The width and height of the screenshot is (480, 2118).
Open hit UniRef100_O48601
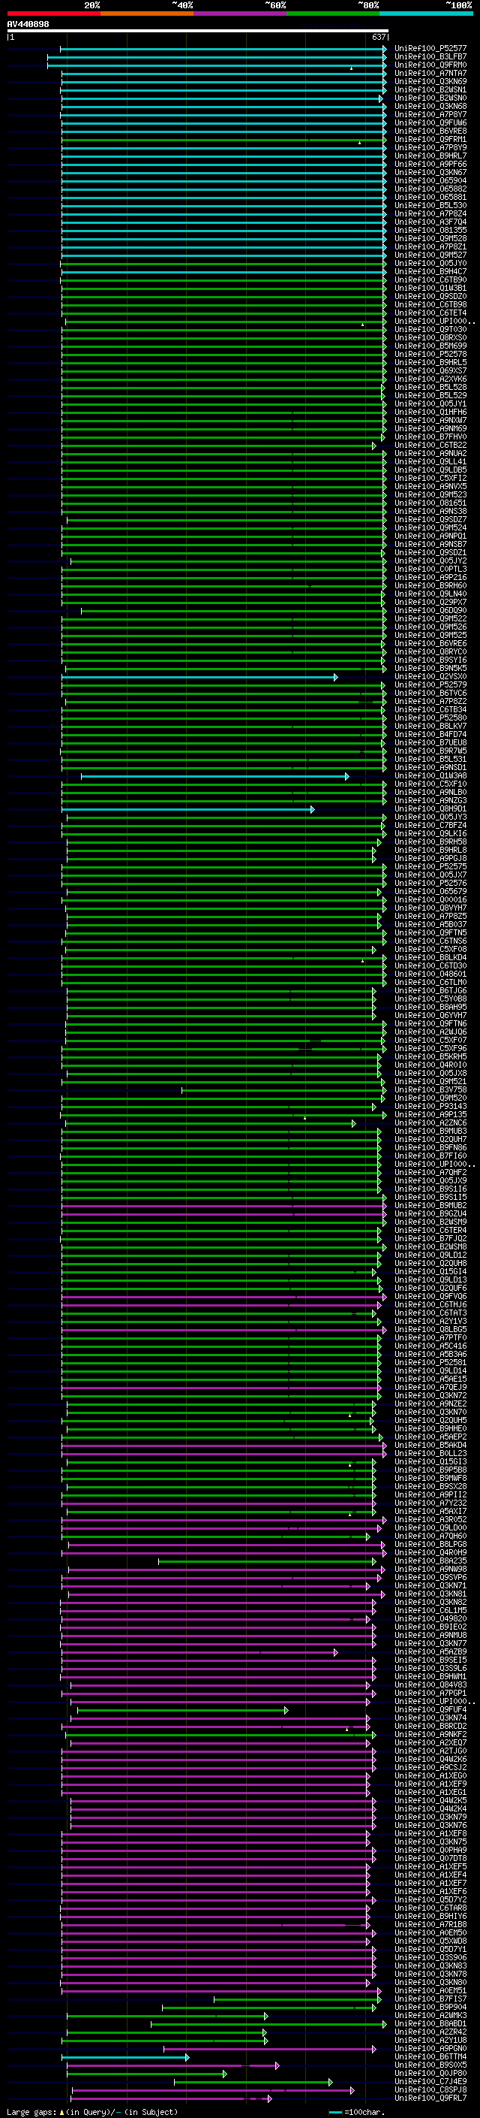click(430, 974)
